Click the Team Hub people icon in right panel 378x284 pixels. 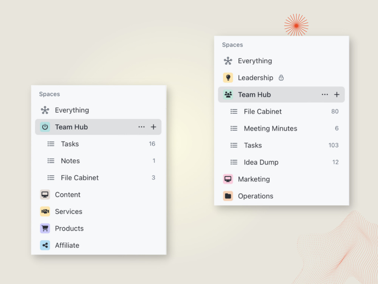(x=228, y=95)
